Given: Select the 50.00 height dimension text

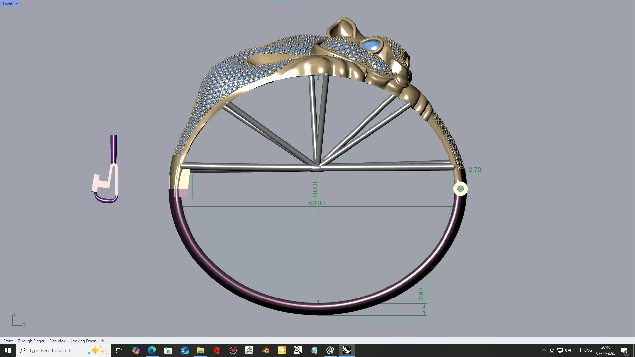Looking at the screenshot, I should click(315, 190).
